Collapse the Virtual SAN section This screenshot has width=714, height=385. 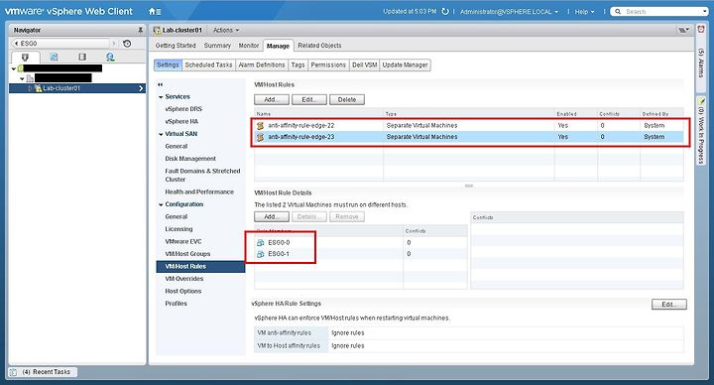point(161,134)
